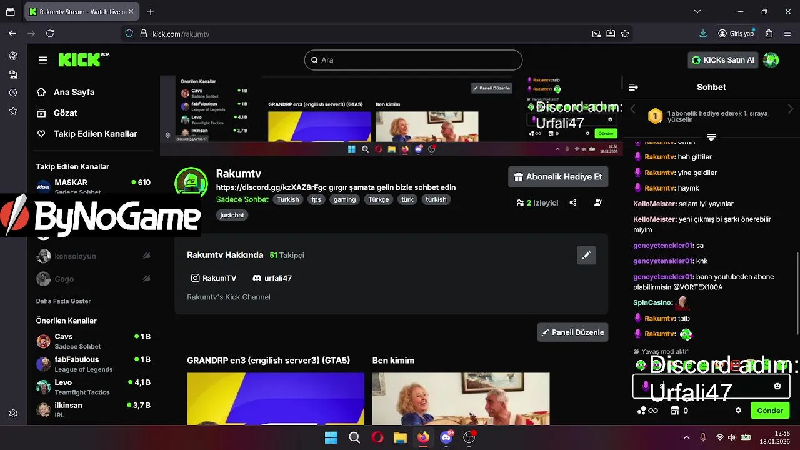Open synced tabs in Firefox sidebar
800x450 pixels.
coord(13,74)
